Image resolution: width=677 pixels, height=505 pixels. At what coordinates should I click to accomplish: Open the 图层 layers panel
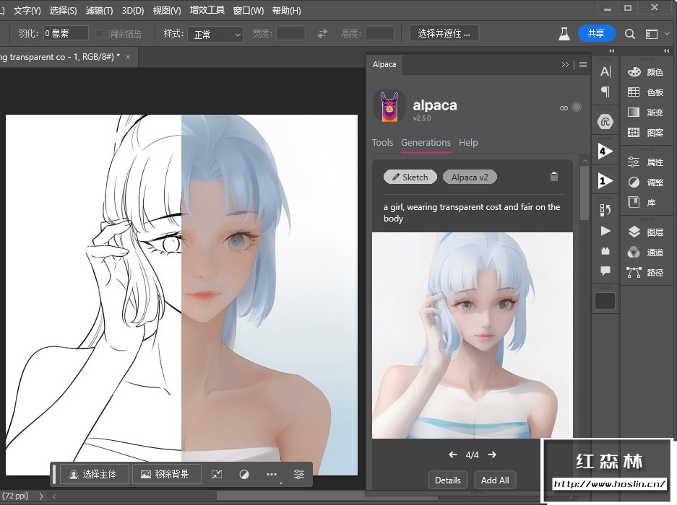645,232
